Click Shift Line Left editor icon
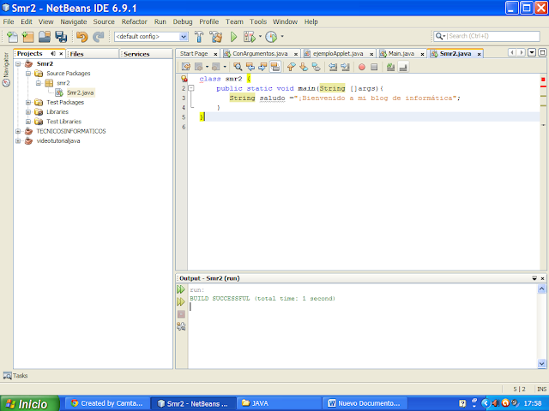549x411 pixels. click(333, 67)
